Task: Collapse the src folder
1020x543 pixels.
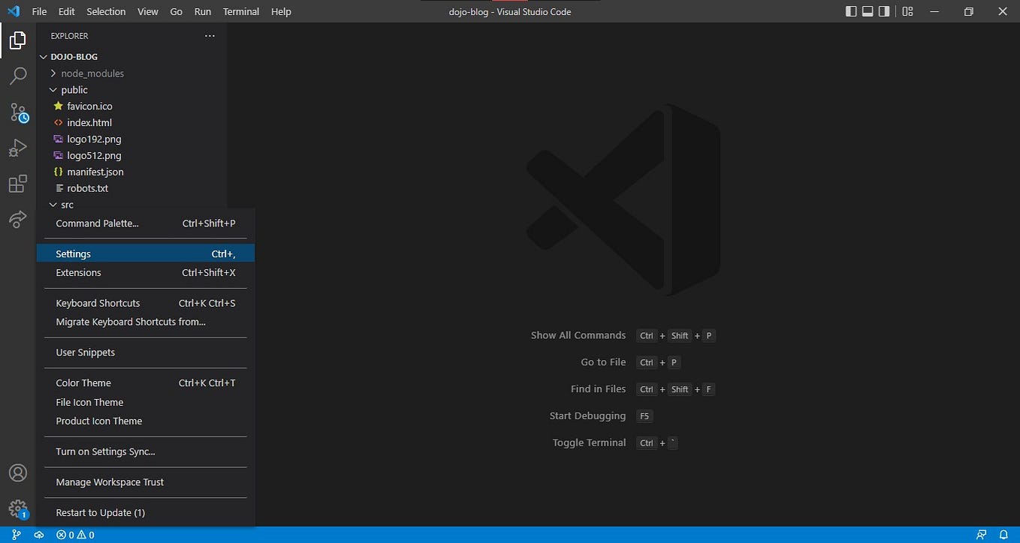Action: pyautogui.click(x=67, y=204)
